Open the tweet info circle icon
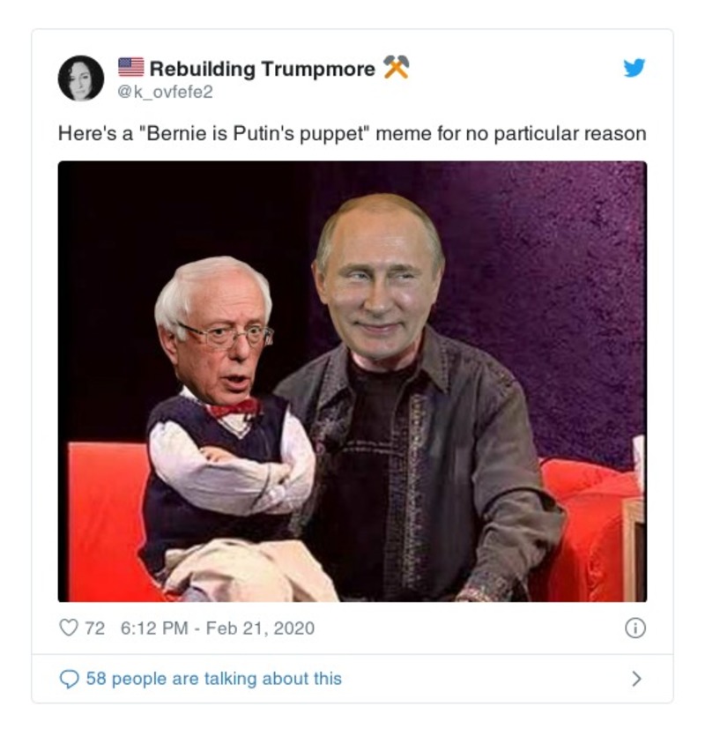 (x=635, y=628)
